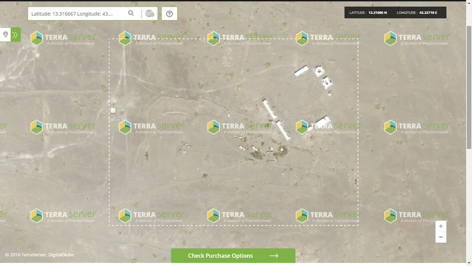Click the location pin icon
The image size is (472, 266).
pyautogui.click(x=6, y=35)
